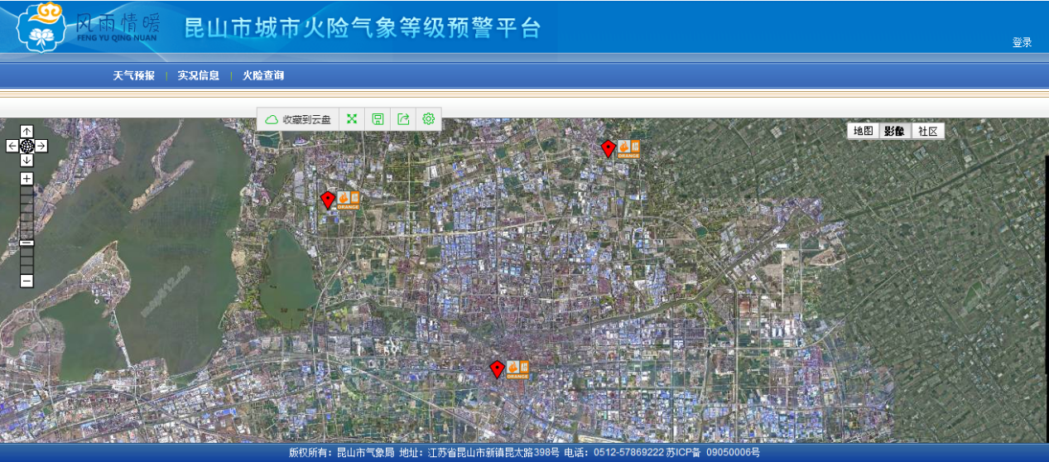This screenshot has height=462, width=1049.
Task: Click the globe icon in pan control
Action: tap(26, 146)
